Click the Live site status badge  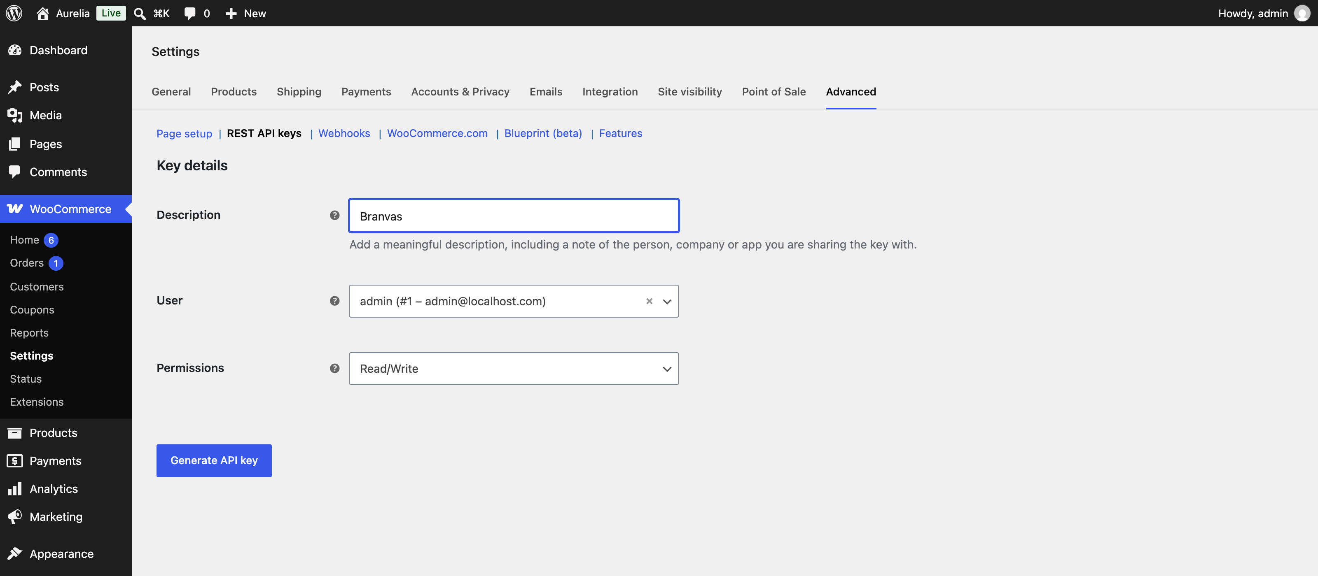coord(111,13)
